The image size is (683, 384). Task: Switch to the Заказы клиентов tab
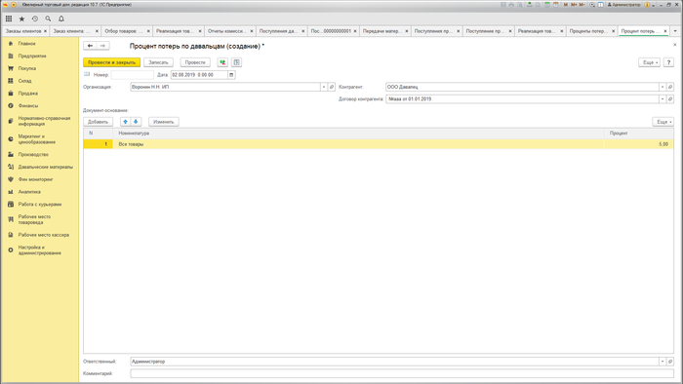23,31
